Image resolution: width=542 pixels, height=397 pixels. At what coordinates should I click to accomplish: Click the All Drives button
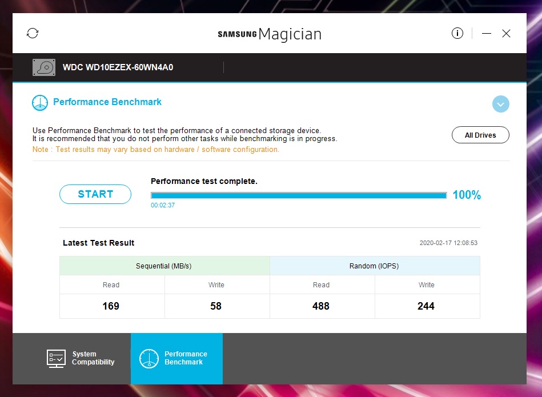click(480, 135)
